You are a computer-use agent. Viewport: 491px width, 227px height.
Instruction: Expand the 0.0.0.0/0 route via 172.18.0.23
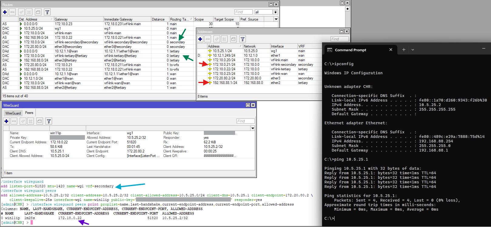click(x=21, y=24)
